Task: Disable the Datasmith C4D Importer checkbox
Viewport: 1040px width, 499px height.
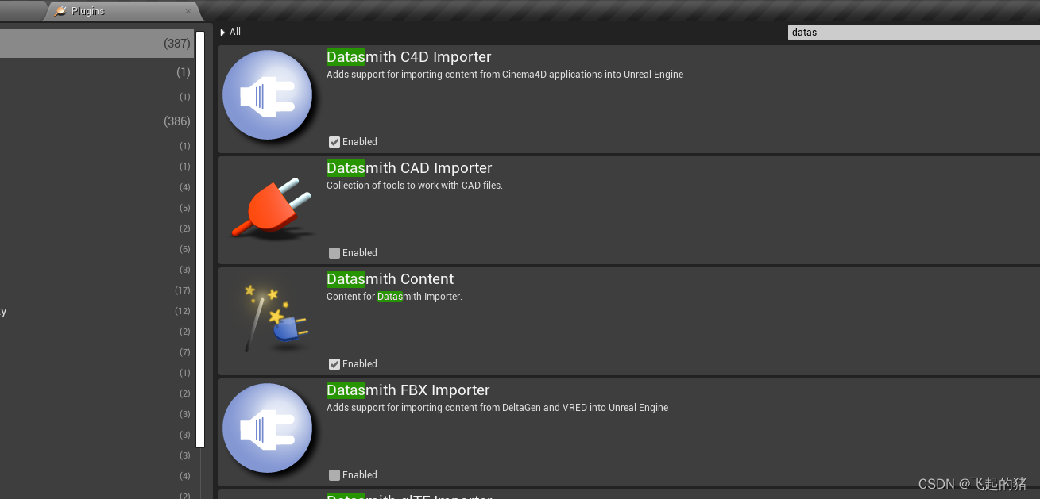Action: pyautogui.click(x=334, y=142)
